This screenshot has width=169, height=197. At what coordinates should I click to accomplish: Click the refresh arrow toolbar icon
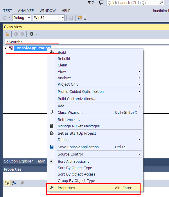[x=5, y=18]
